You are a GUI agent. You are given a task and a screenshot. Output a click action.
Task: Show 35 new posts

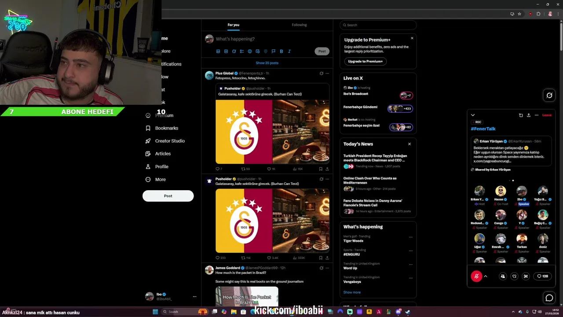pyautogui.click(x=267, y=63)
